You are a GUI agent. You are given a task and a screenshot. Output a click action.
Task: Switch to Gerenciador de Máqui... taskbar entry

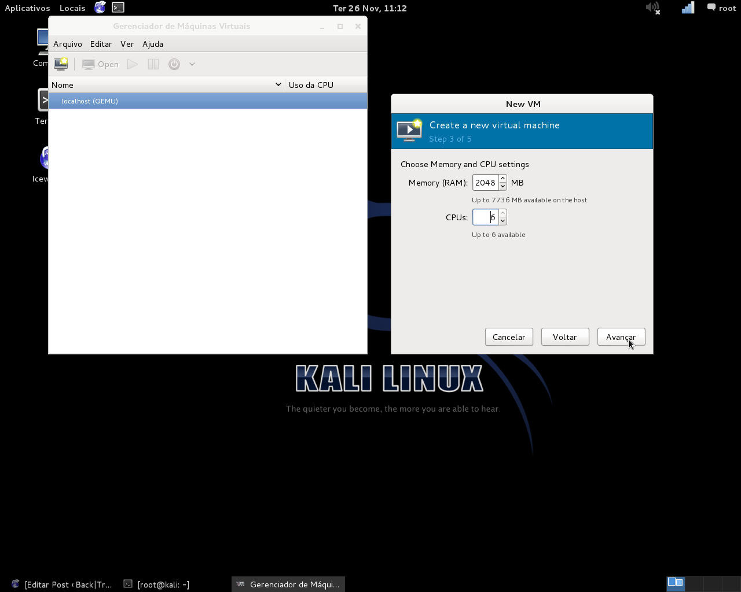click(x=288, y=584)
